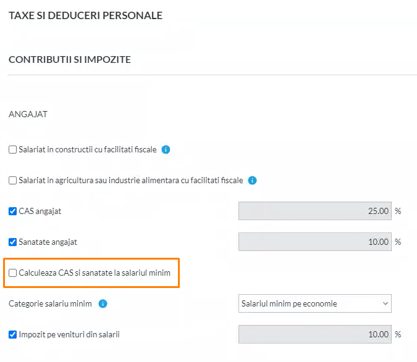Click dropdown arrow of salariu minim selector
The image size is (417, 362).
pos(385,303)
